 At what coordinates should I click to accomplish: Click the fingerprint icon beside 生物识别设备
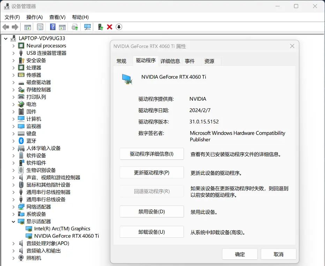click(21, 170)
